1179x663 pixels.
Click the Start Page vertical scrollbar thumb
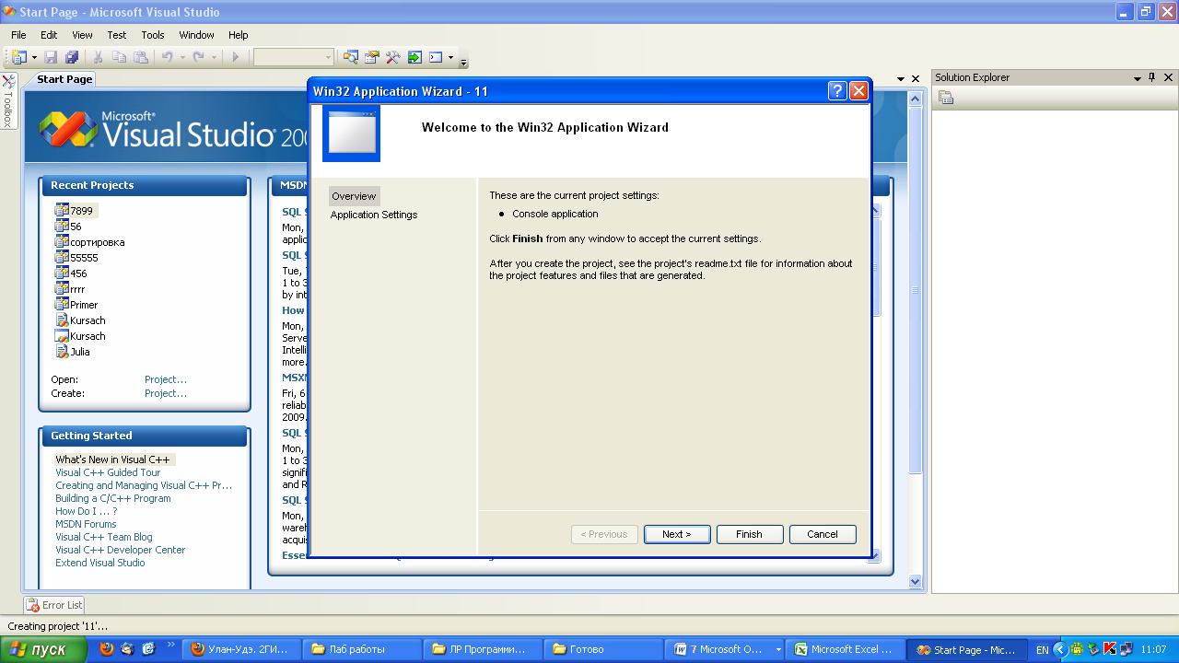point(915,290)
